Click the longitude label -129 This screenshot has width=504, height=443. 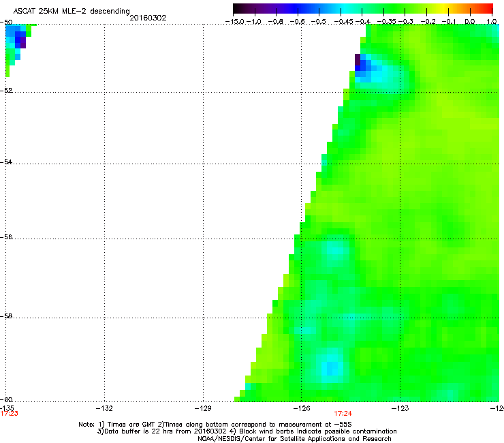click(x=203, y=408)
